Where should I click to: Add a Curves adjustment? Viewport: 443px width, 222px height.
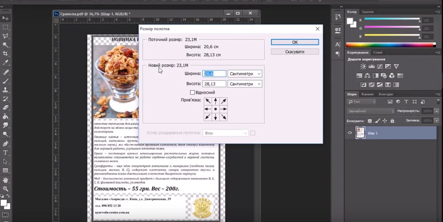point(380,66)
